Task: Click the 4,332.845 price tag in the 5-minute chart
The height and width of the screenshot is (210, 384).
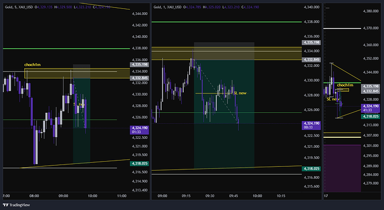Action: click(139, 78)
